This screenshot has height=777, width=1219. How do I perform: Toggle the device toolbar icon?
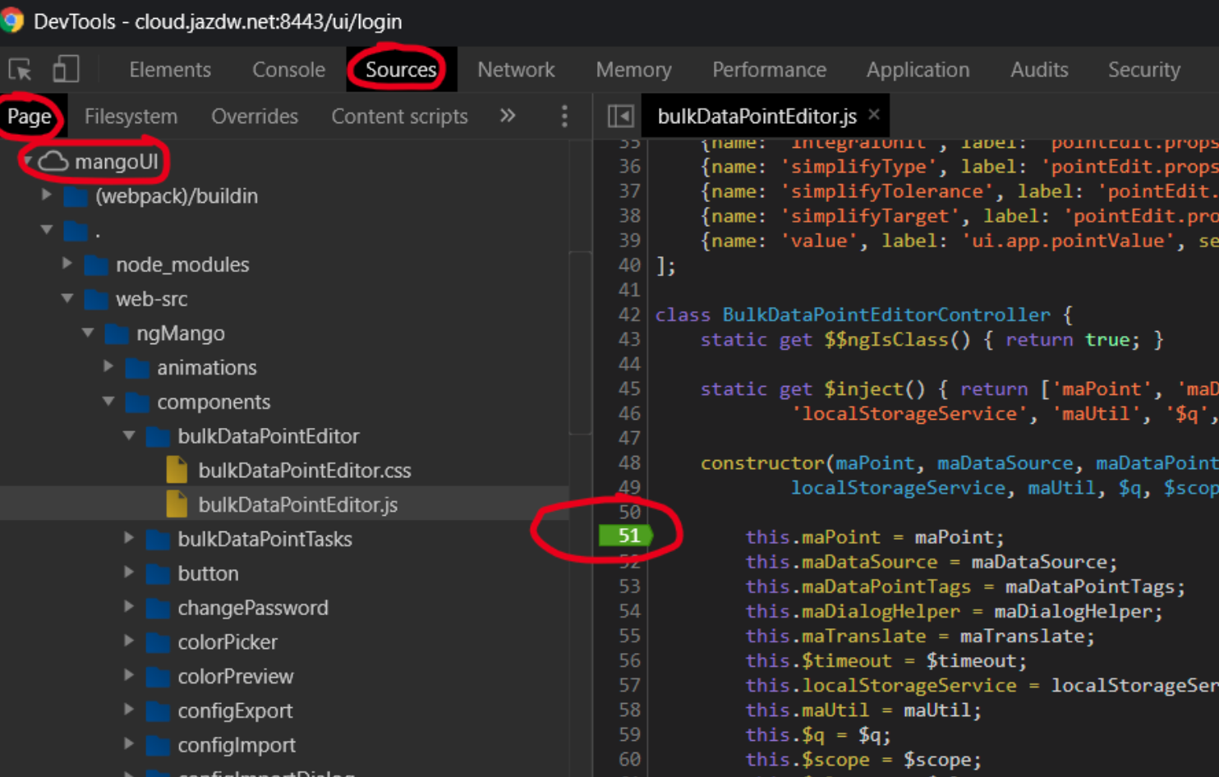point(66,69)
